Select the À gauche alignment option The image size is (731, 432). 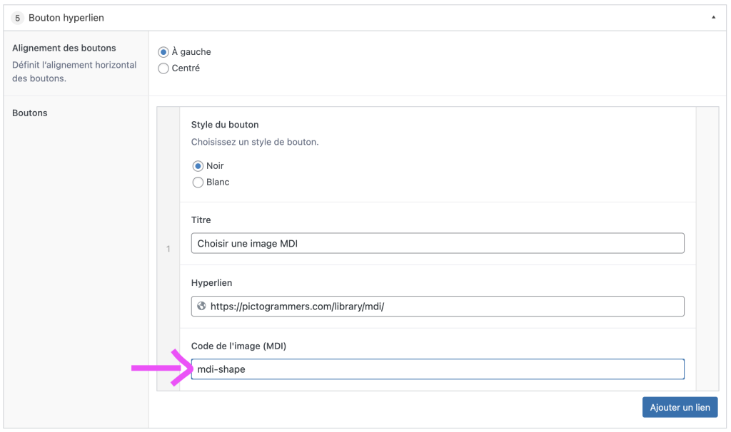pyautogui.click(x=163, y=52)
